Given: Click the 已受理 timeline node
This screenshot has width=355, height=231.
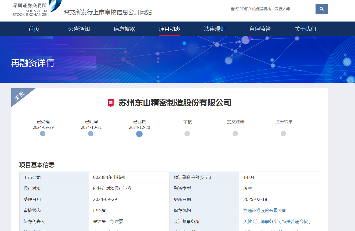Looking at the screenshot, I should [43, 134].
